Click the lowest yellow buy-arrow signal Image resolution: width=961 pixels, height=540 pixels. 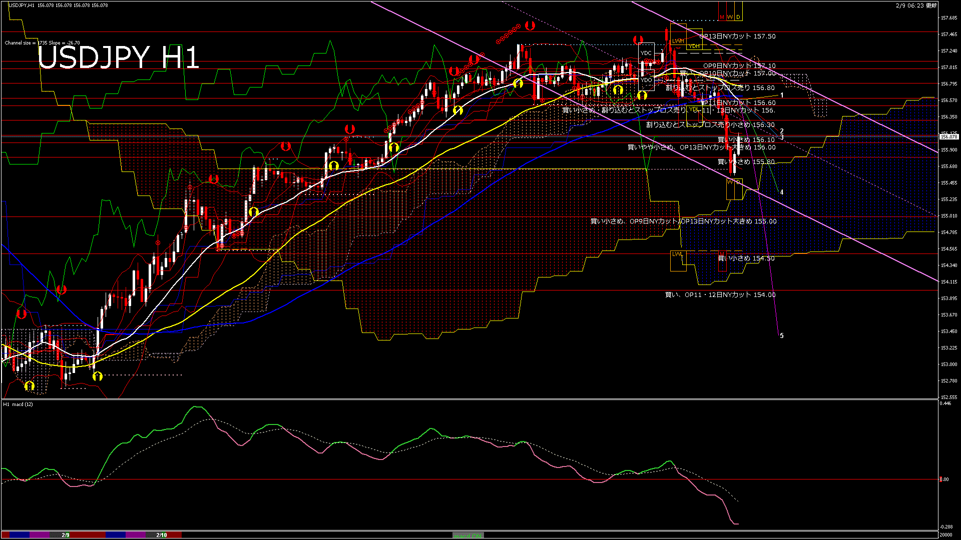29,386
